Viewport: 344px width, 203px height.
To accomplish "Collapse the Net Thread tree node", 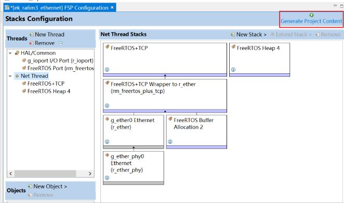I will point(10,76).
